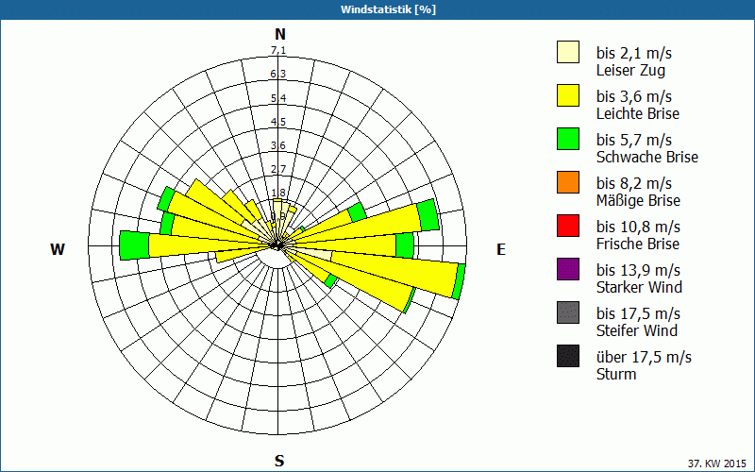The width and height of the screenshot is (755, 472).
Task: Click the 7,1 ring scale value
Action: [x=278, y=51]
